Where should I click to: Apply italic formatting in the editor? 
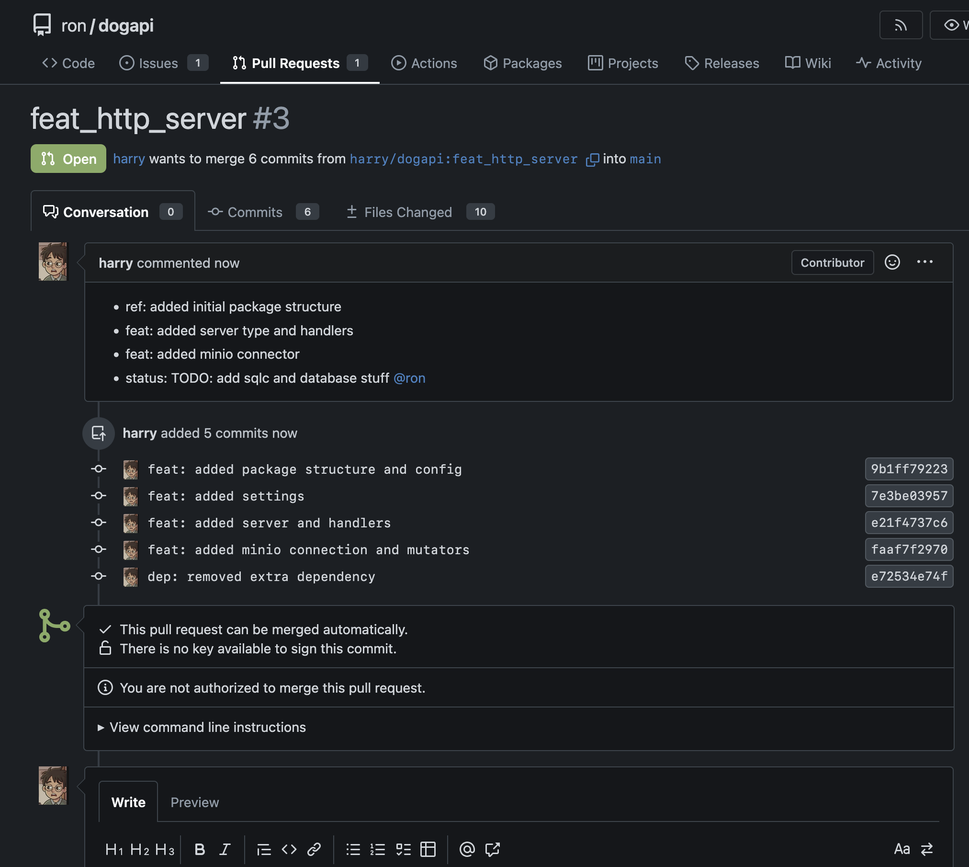[225, 849]
